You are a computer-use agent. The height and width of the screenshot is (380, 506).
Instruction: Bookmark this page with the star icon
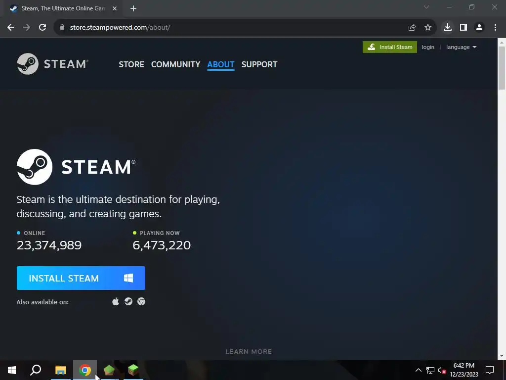click(428, 28)
